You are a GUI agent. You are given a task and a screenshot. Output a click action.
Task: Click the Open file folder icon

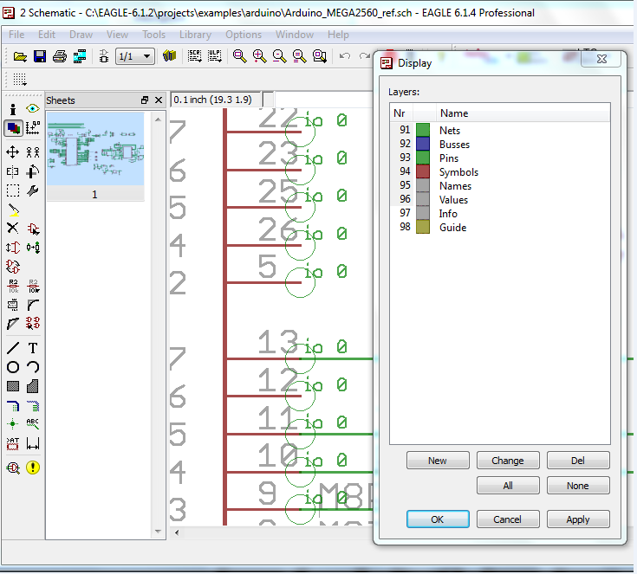point(20,56)
